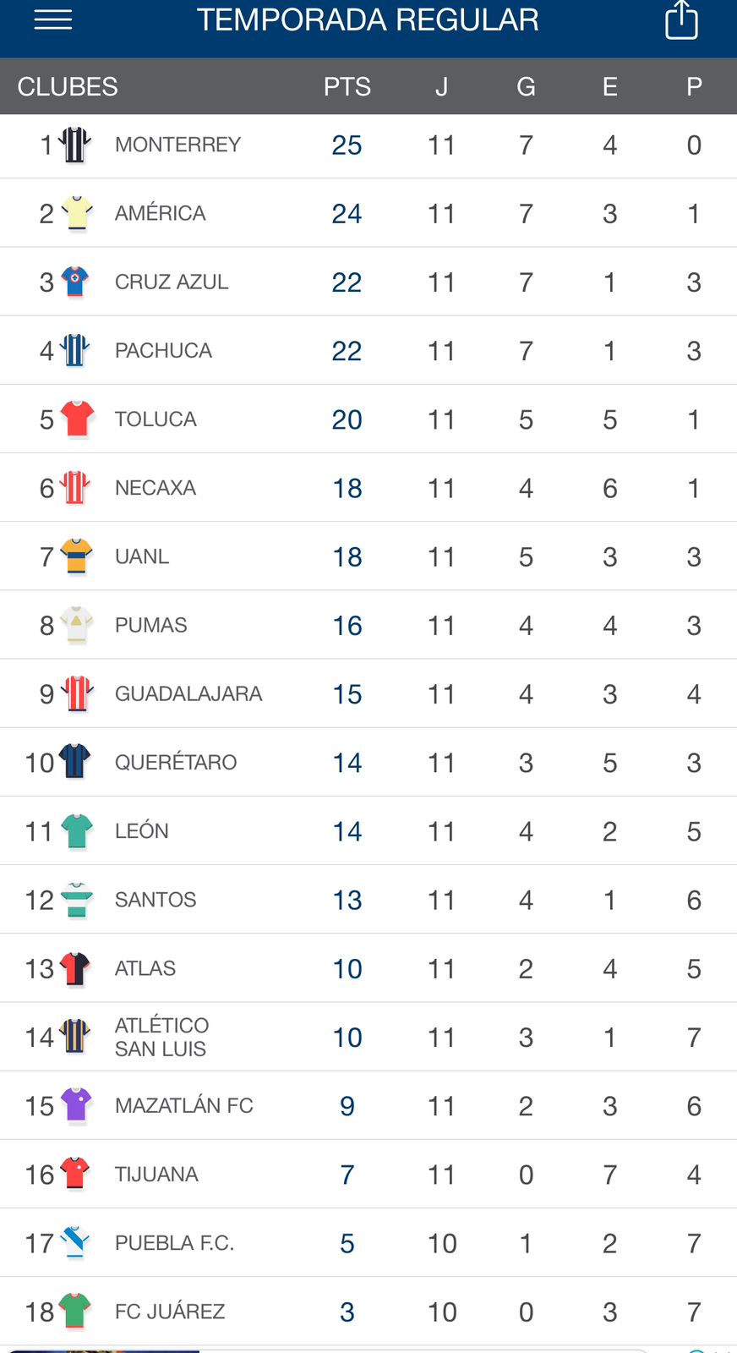Click UANL's yellow and blue jersey icon
The image size is (737, 1353).
77,556
